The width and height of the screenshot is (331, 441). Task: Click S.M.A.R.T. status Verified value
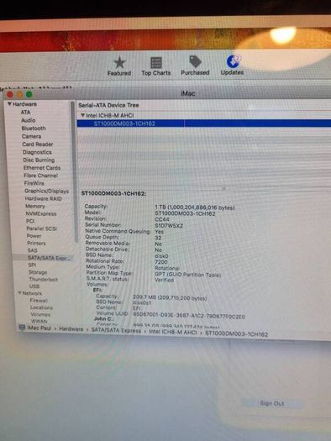[164, 280]
